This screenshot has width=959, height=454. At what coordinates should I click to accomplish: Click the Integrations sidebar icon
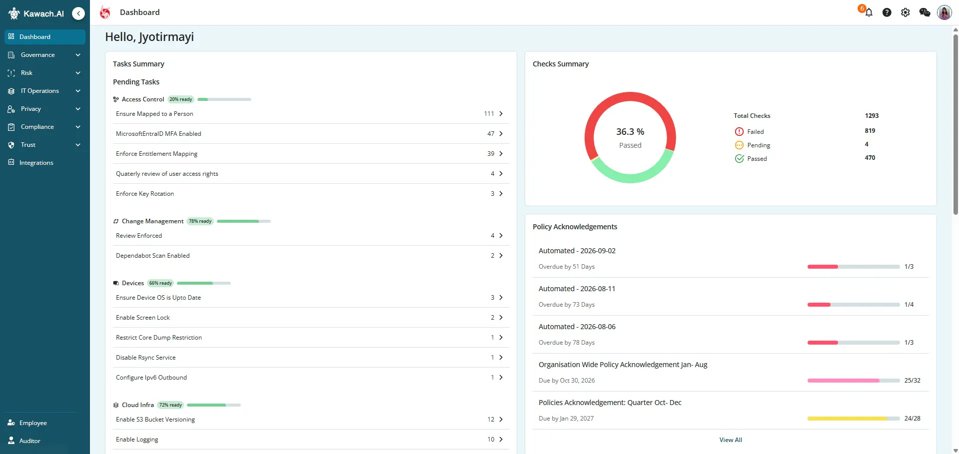(x=11, y=162)
